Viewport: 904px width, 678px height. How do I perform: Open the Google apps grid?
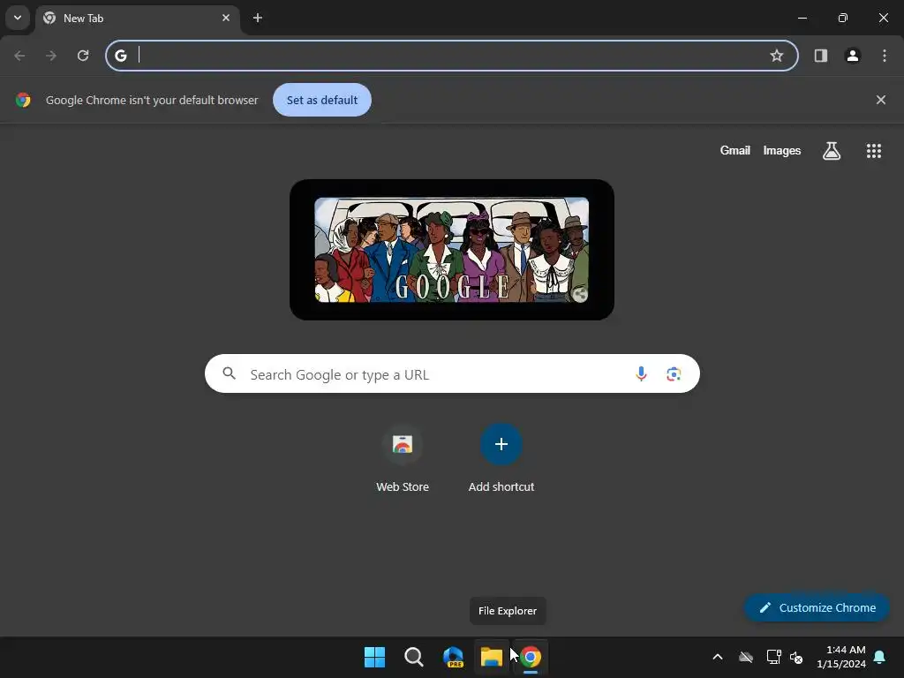[874, 150]
